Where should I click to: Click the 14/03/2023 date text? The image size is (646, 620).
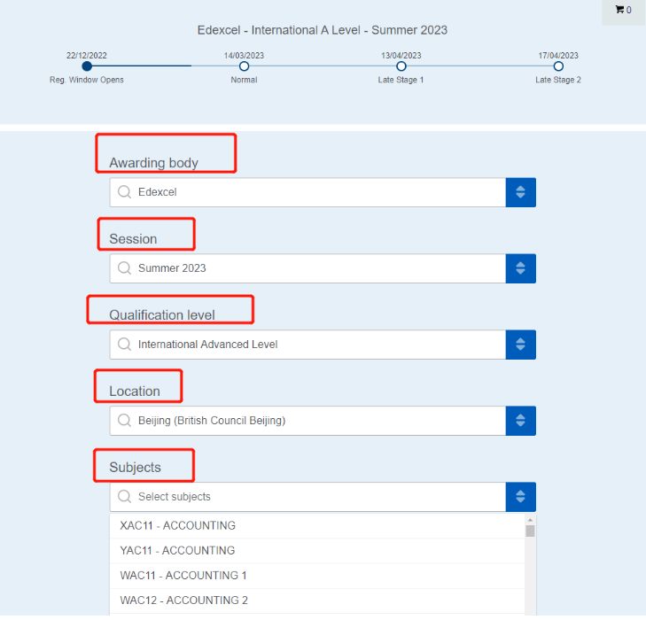pos(244,56)
